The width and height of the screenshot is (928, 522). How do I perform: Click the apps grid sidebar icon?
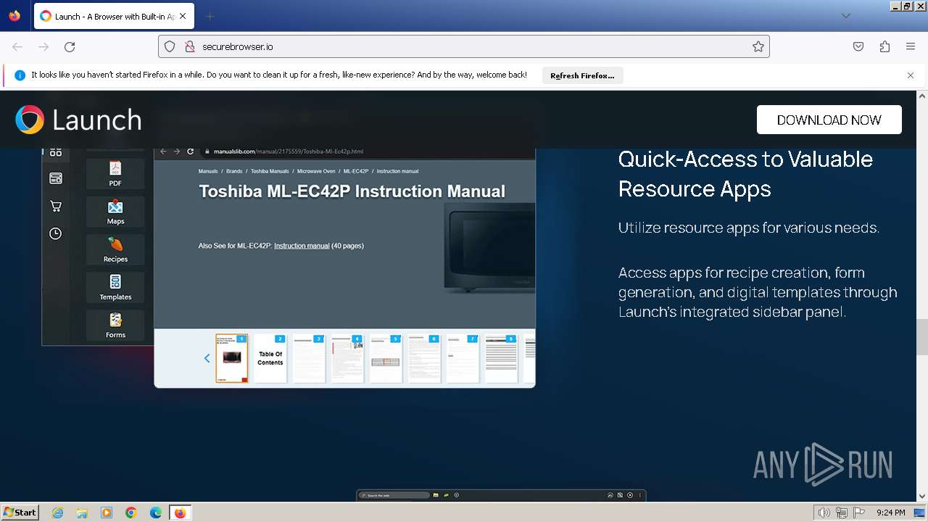[x=56, y=152]
